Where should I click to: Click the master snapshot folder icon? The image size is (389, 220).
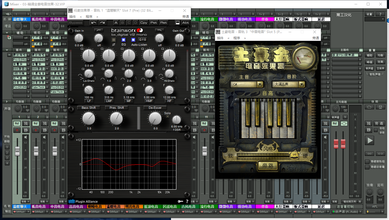click(x=369, y=107)
